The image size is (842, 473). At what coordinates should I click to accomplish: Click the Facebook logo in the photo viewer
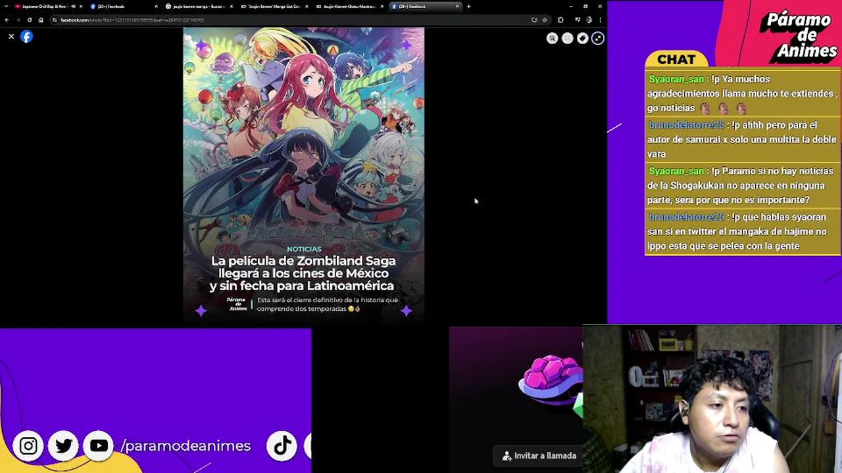(26, 37)
